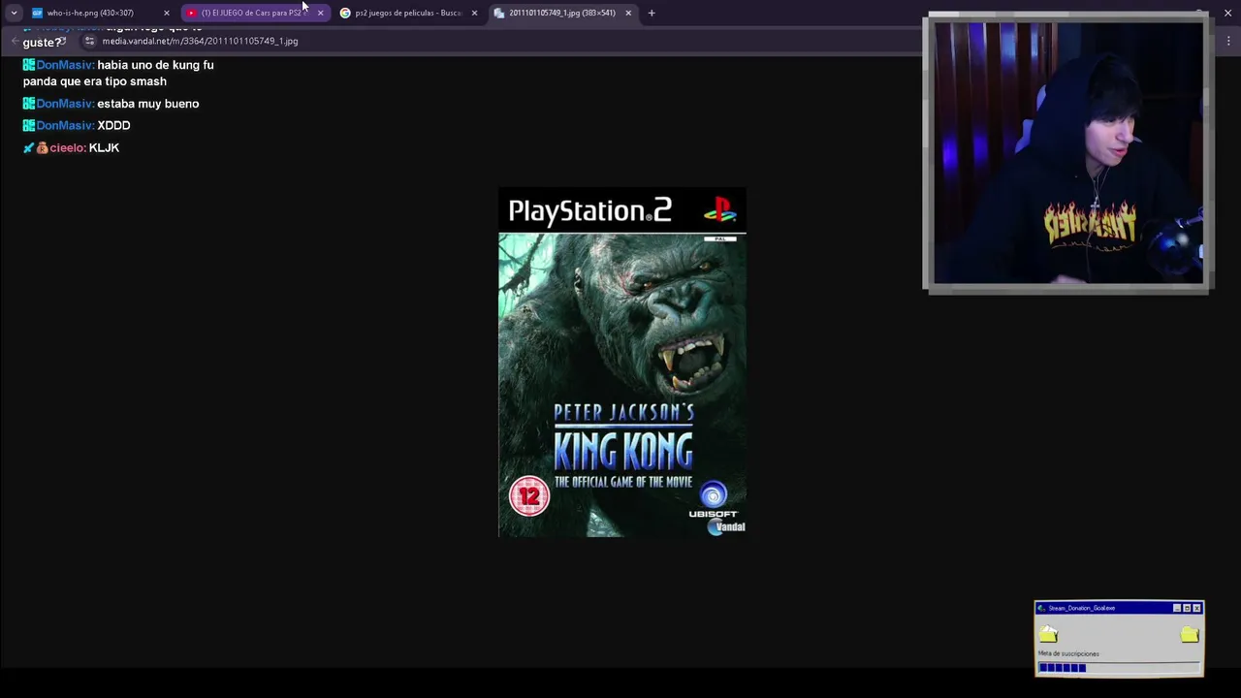Click the 'KLJK' chat message text
Screen dimensions: 1241x698
[x=104, y=147]
